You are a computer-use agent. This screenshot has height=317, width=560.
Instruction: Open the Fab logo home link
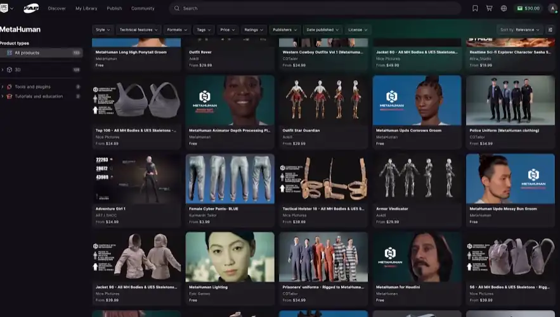(x=31, y=8)
